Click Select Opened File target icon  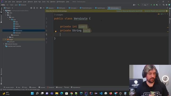(x=31, y=8)
